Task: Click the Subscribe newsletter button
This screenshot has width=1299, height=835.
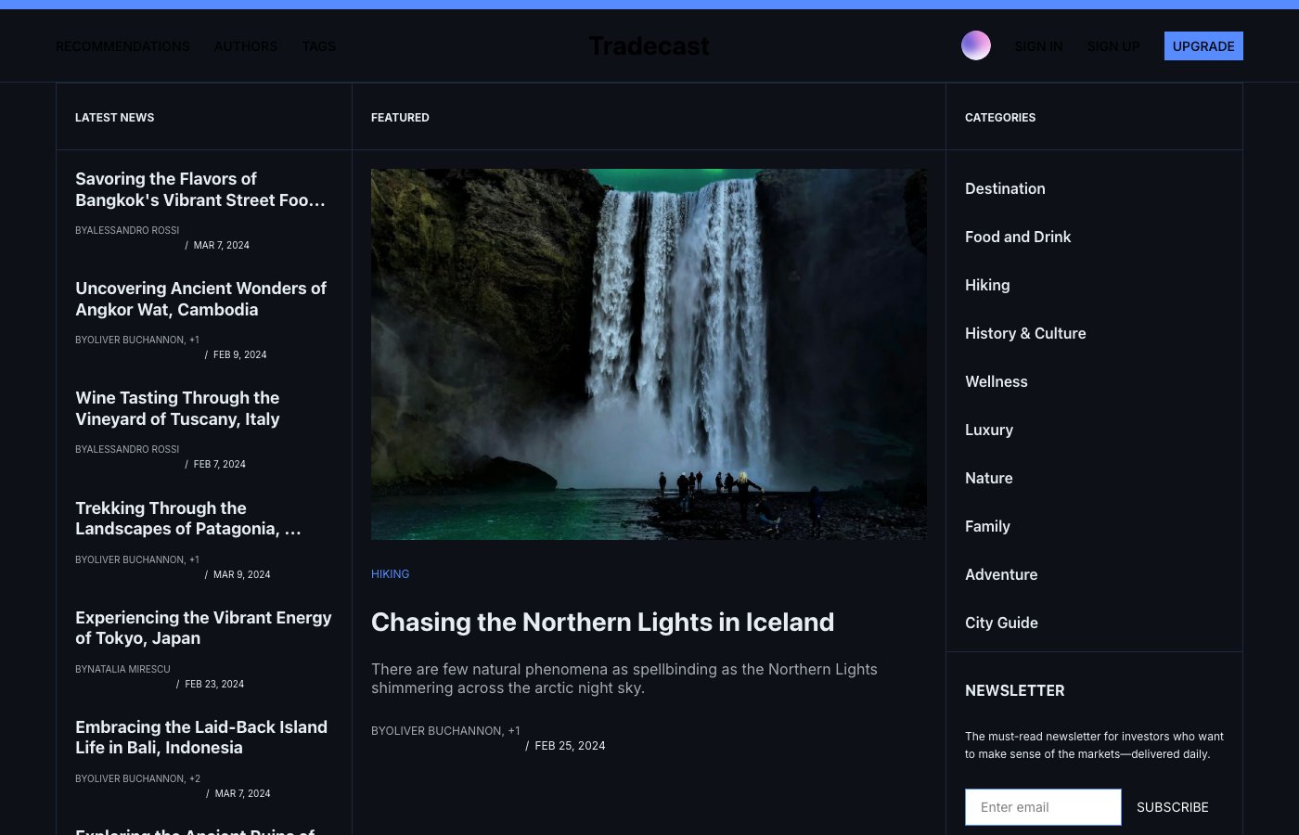Action: tap(1172, 807)
